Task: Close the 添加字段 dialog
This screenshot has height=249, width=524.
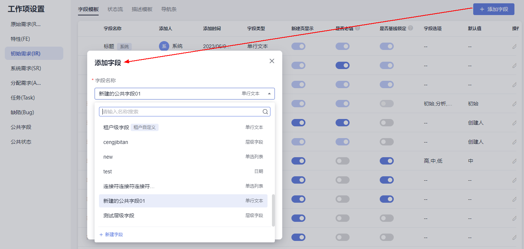Action: [272, 61]
